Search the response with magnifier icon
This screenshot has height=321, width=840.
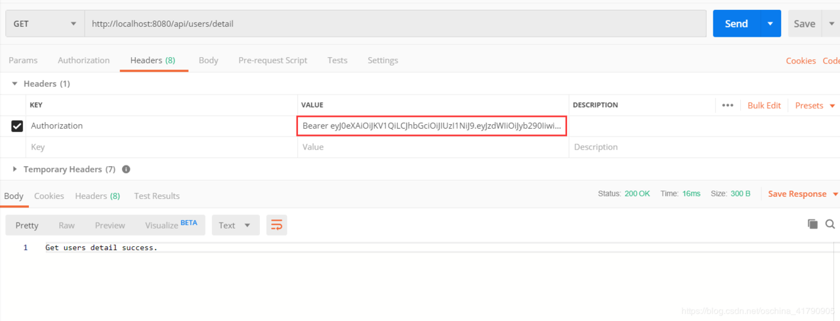click(830, 224)
